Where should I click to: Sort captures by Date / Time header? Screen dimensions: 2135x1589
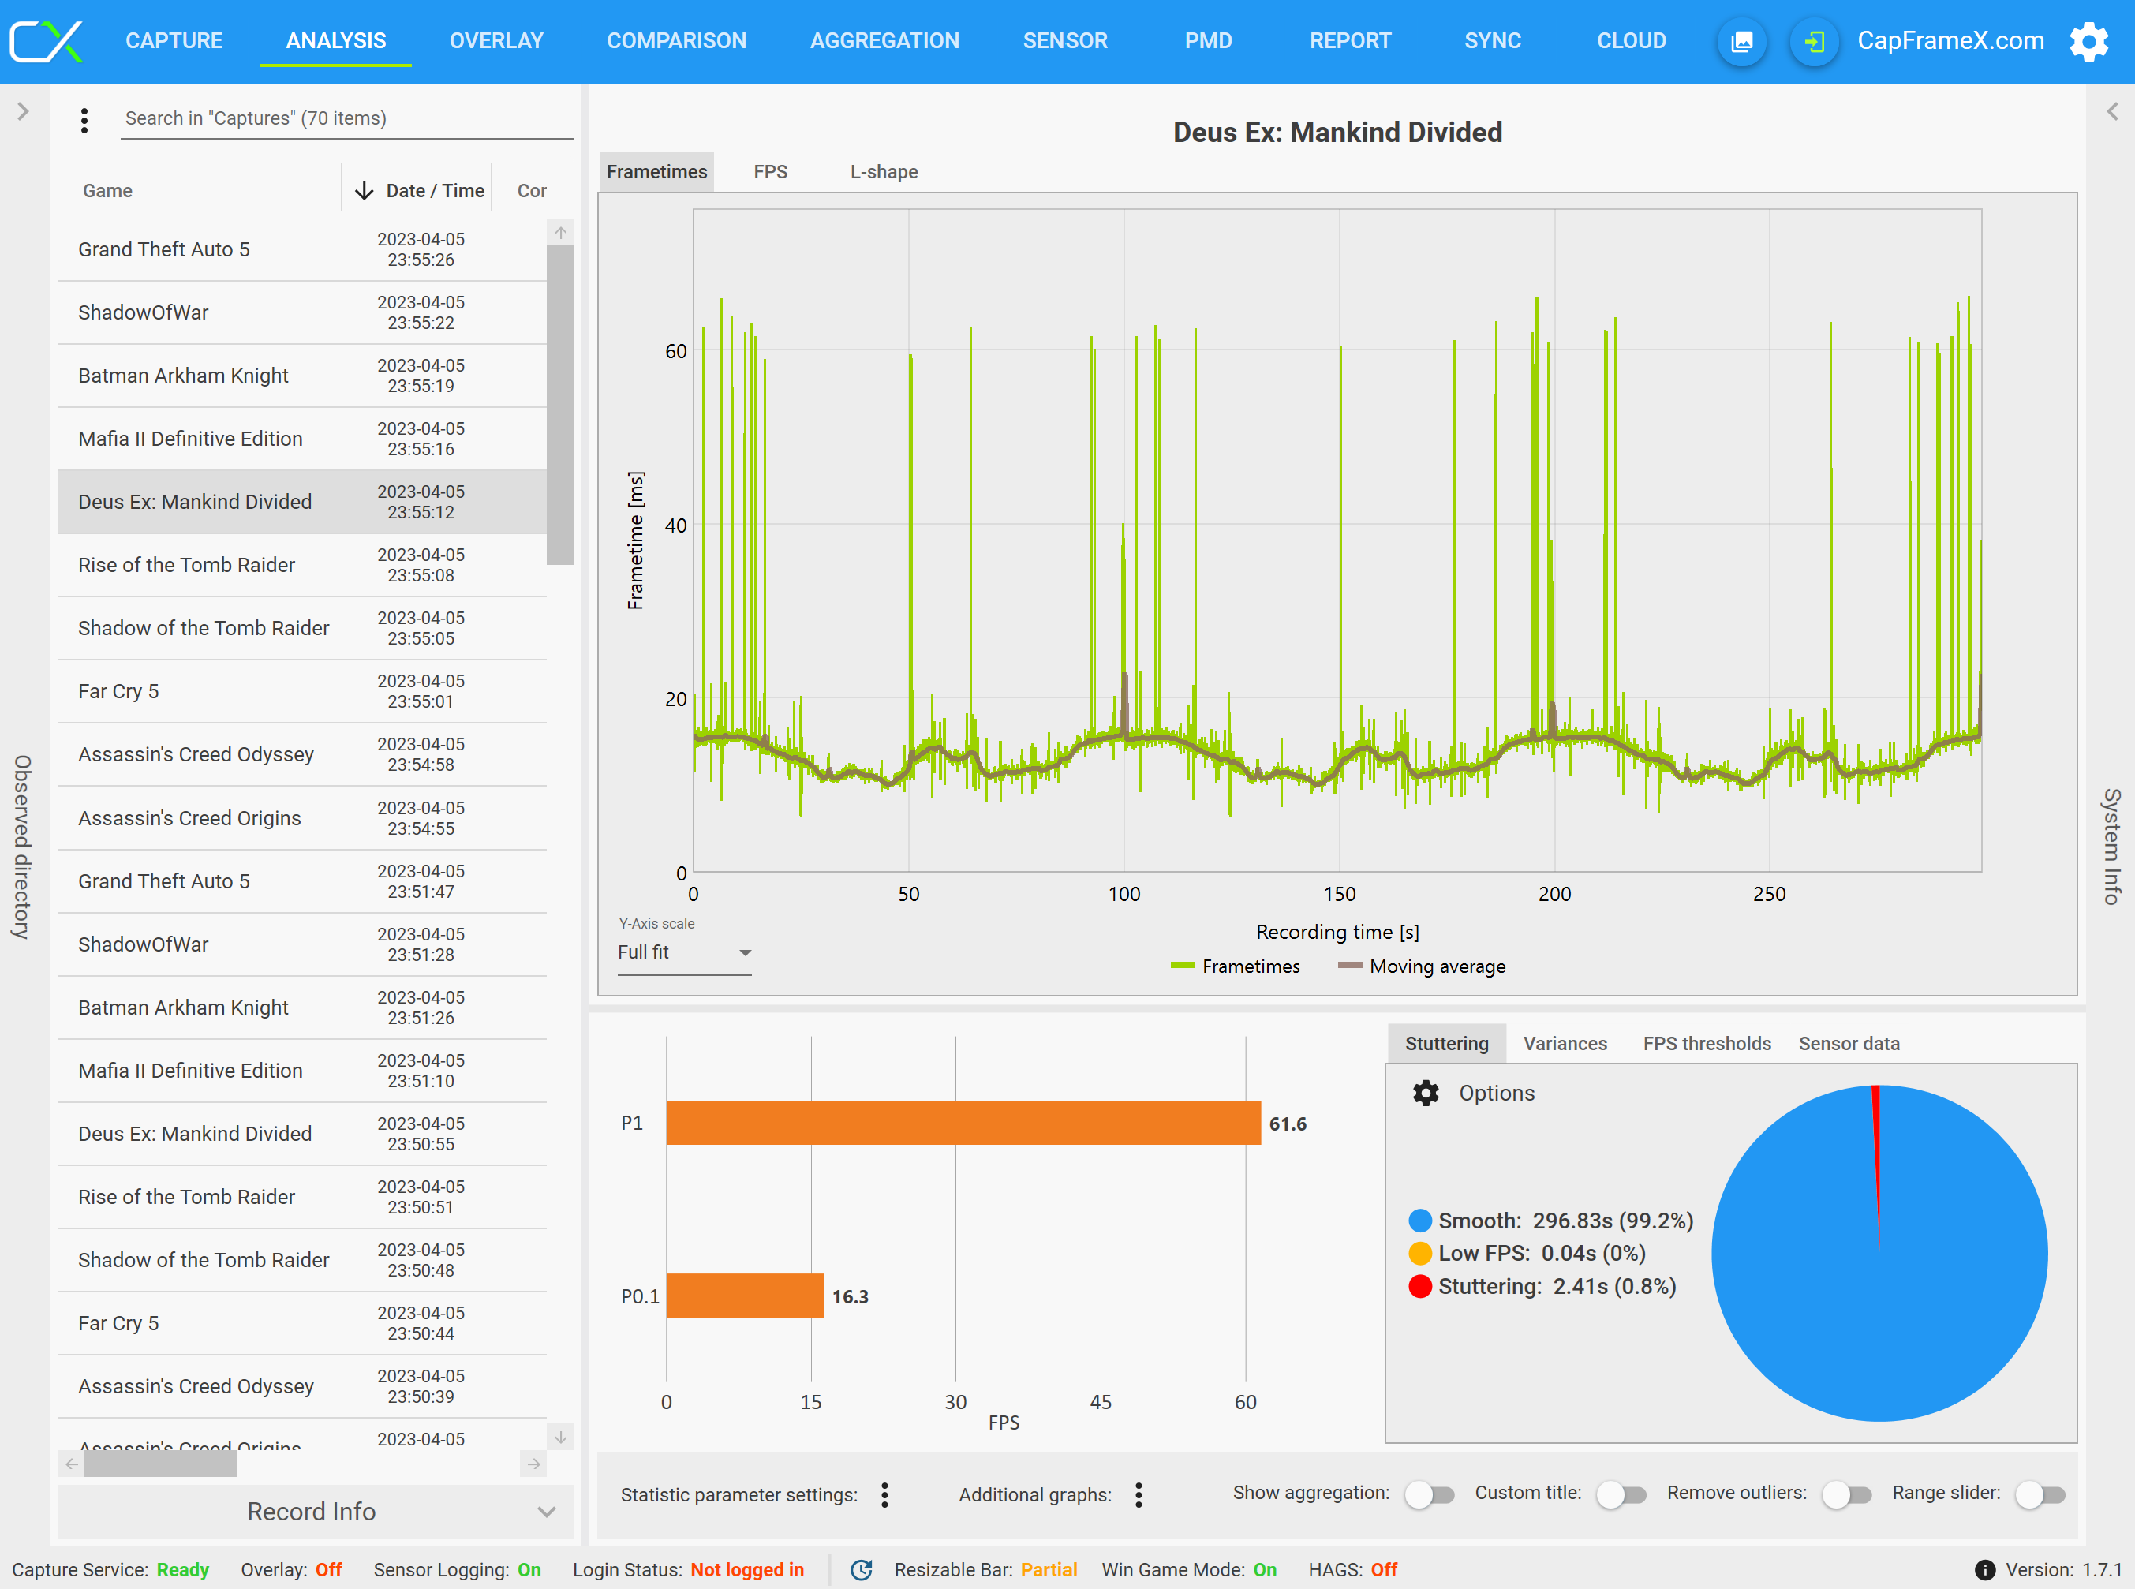(x=434, y=190)
